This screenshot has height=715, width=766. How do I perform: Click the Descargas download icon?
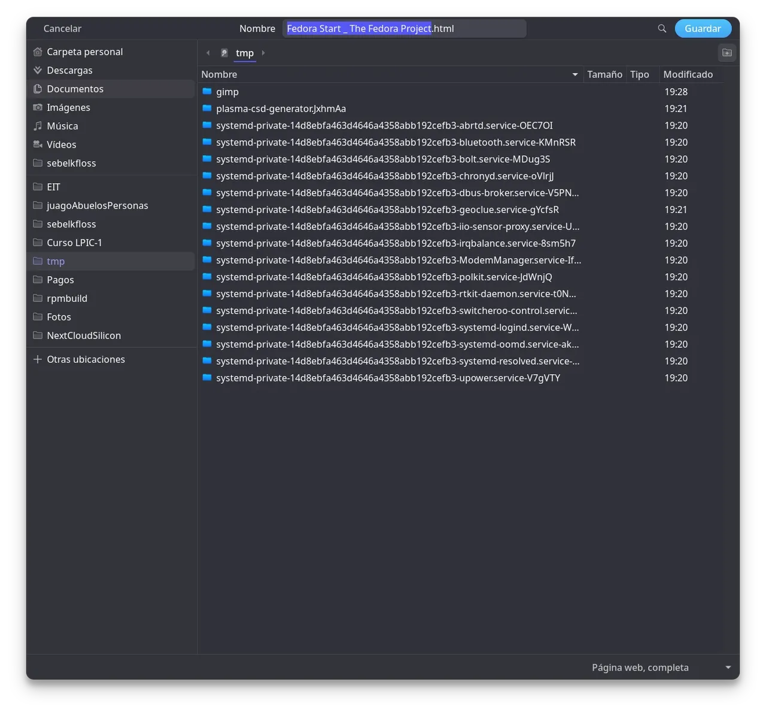coord(38,70)
